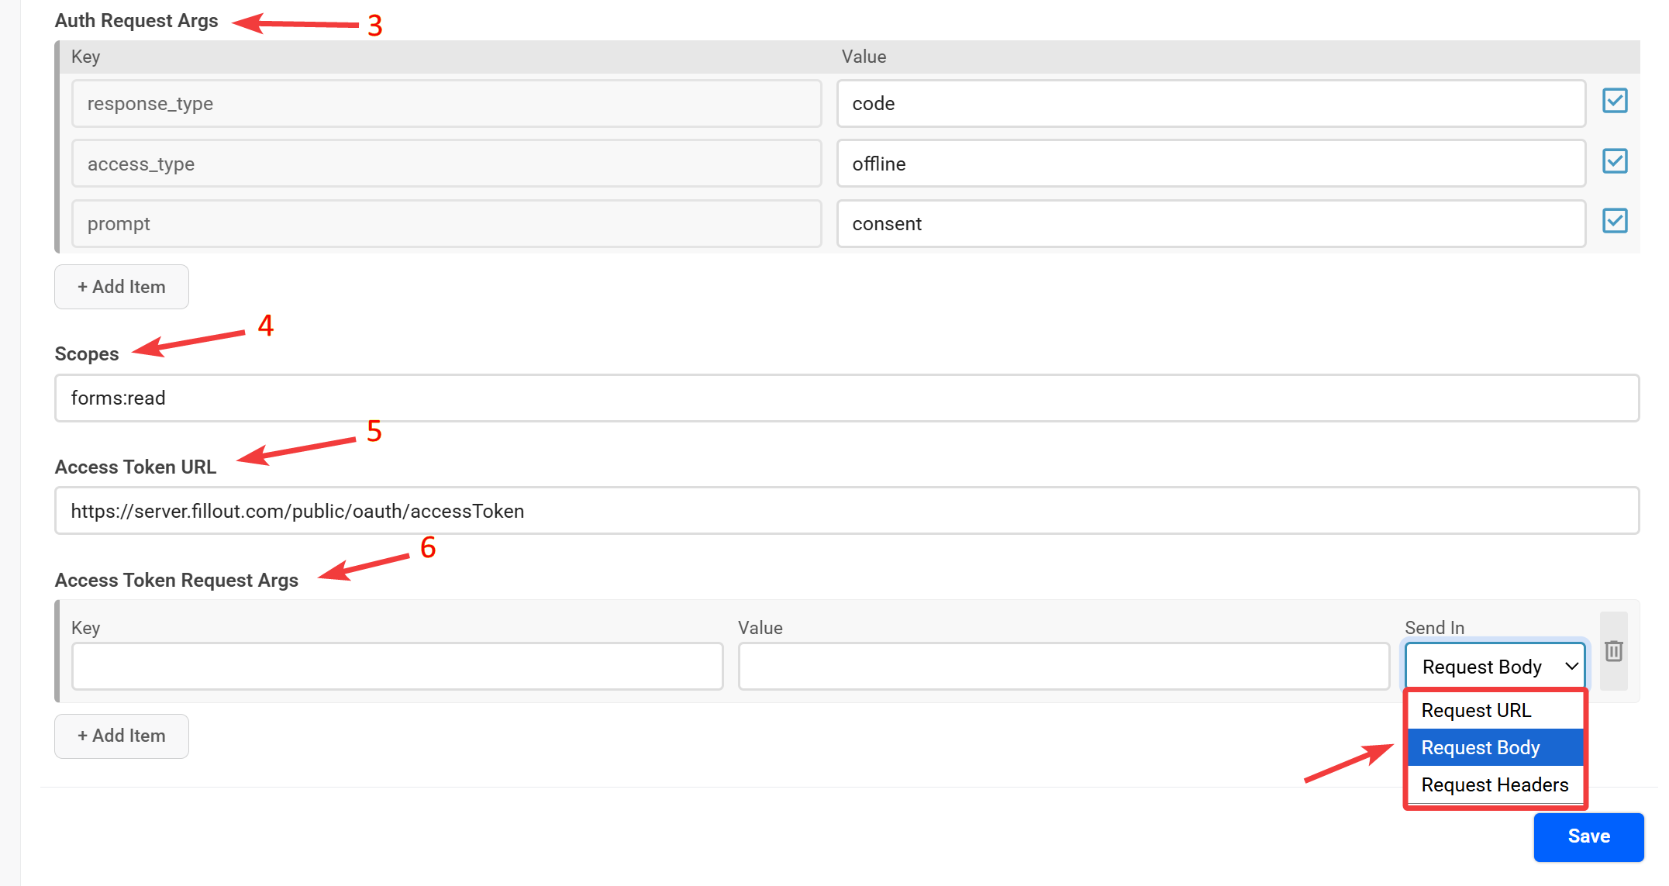Viewport: 1669px width, 886px height.
Task: Choose Request Body in the Send In list
Action: [1479, 746]
